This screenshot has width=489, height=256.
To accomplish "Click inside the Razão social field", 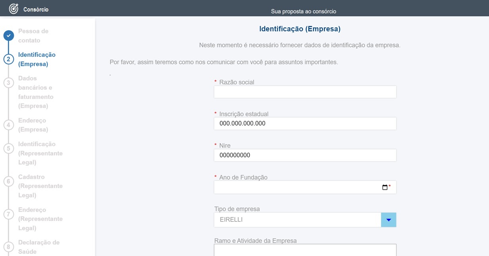I will click(x=305, y=91).
